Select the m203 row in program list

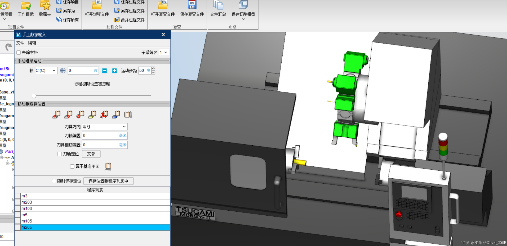coord(95,202)
